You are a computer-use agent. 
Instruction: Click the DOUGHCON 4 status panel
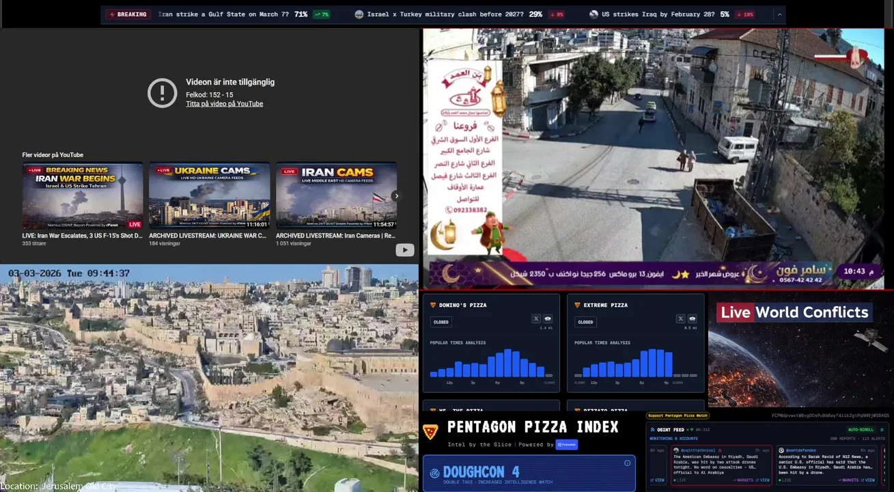529,474
